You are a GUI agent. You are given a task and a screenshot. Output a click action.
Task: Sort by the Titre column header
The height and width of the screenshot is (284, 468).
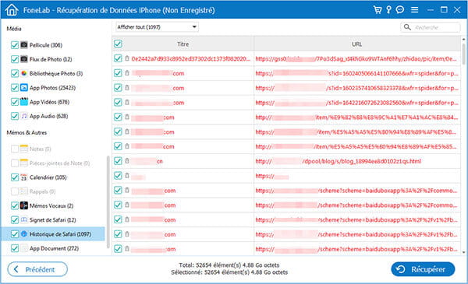183,44
